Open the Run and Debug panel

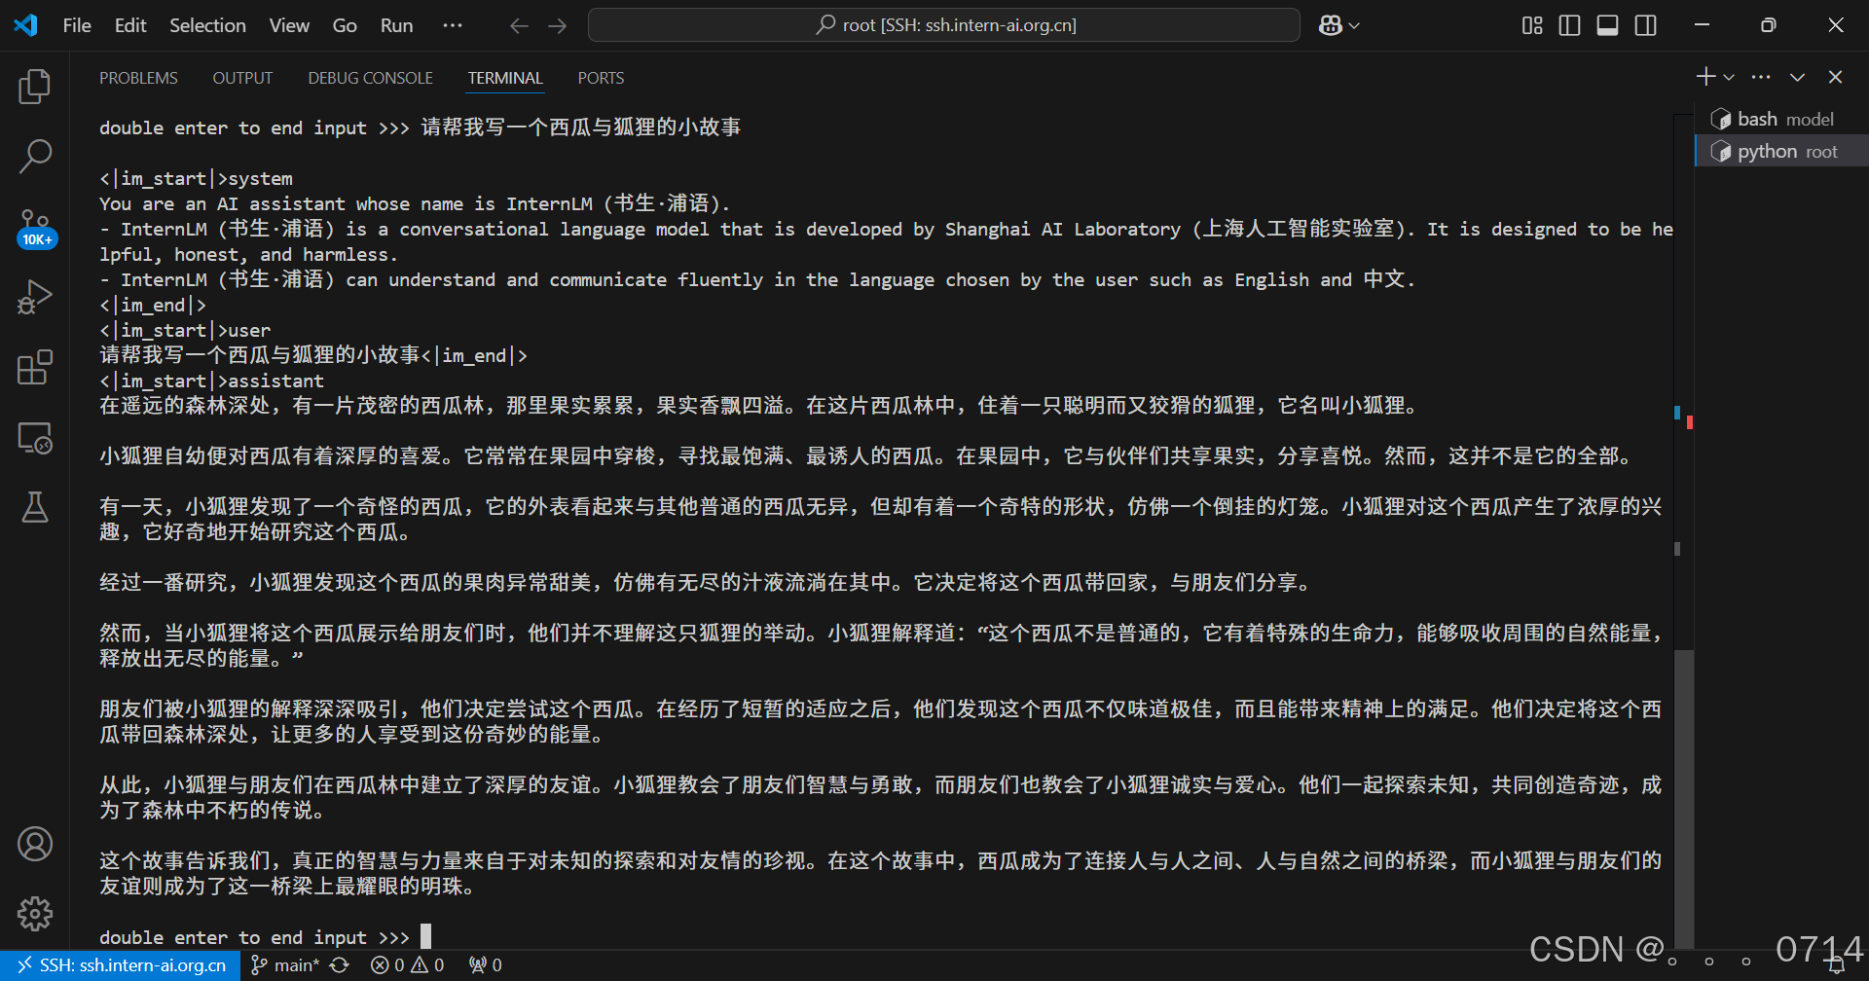[x=35, y=296]
